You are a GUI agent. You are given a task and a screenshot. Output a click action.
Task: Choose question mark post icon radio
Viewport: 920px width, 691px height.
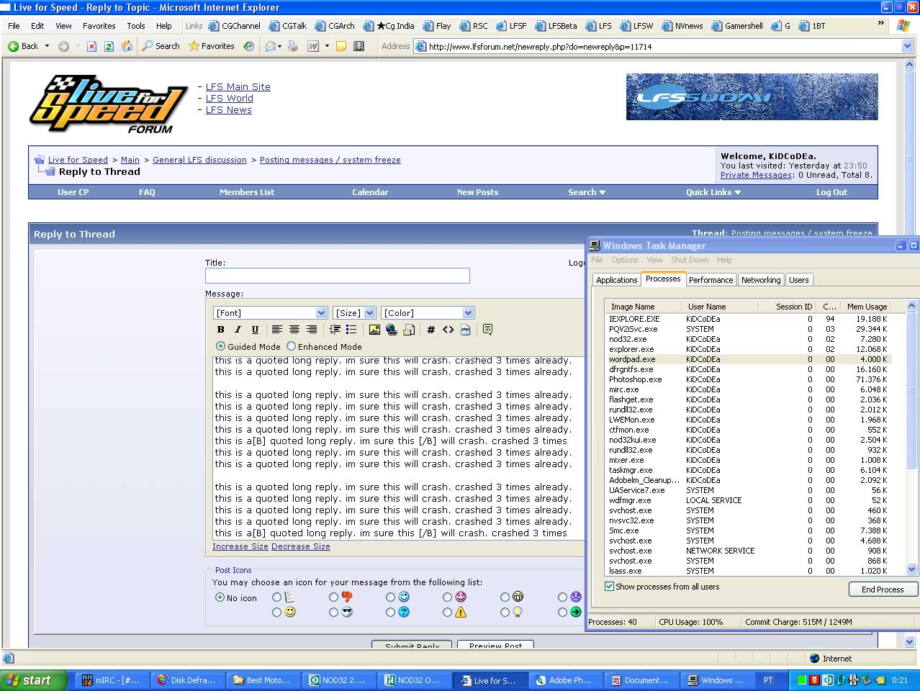click(x=390, y=613)
